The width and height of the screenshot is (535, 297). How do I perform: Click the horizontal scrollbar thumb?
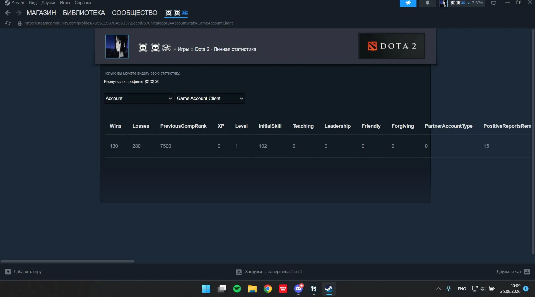pos(68,261)
